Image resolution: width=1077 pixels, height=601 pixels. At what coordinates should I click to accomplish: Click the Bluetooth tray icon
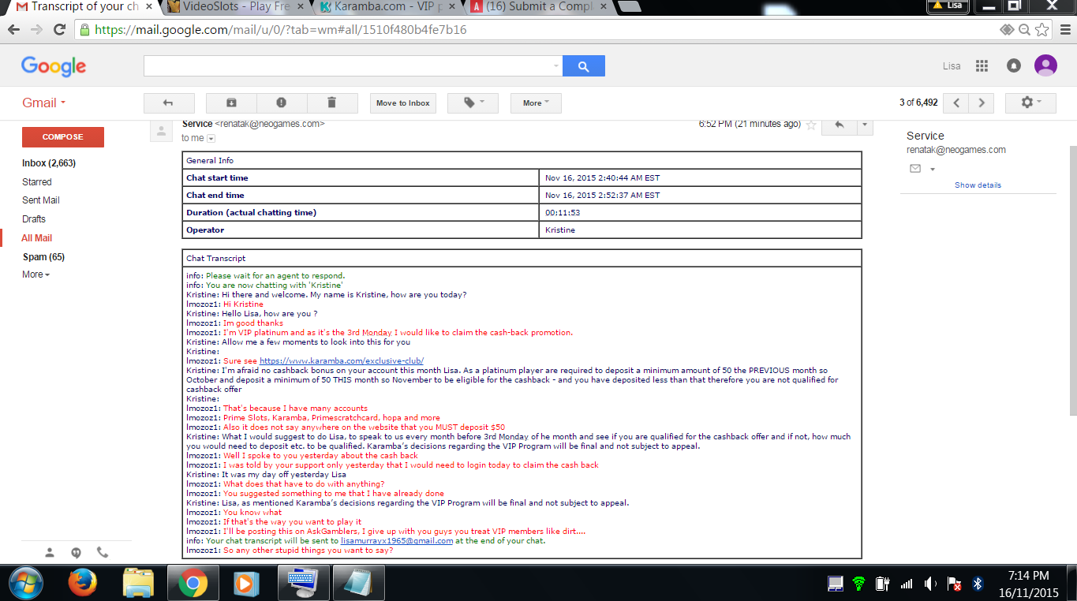click(x=977, y=584)
